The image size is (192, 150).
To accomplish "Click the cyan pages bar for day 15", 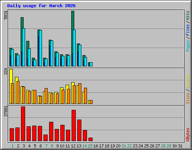I will point(91,64).
